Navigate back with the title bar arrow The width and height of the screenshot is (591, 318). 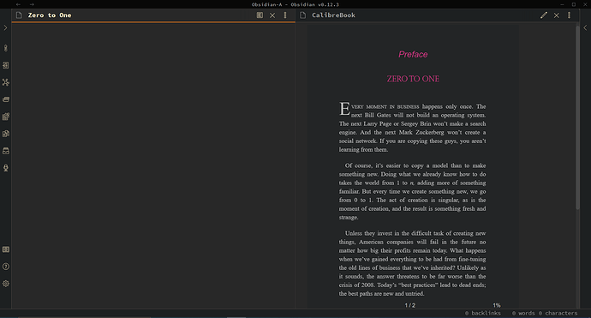point(18,4)
